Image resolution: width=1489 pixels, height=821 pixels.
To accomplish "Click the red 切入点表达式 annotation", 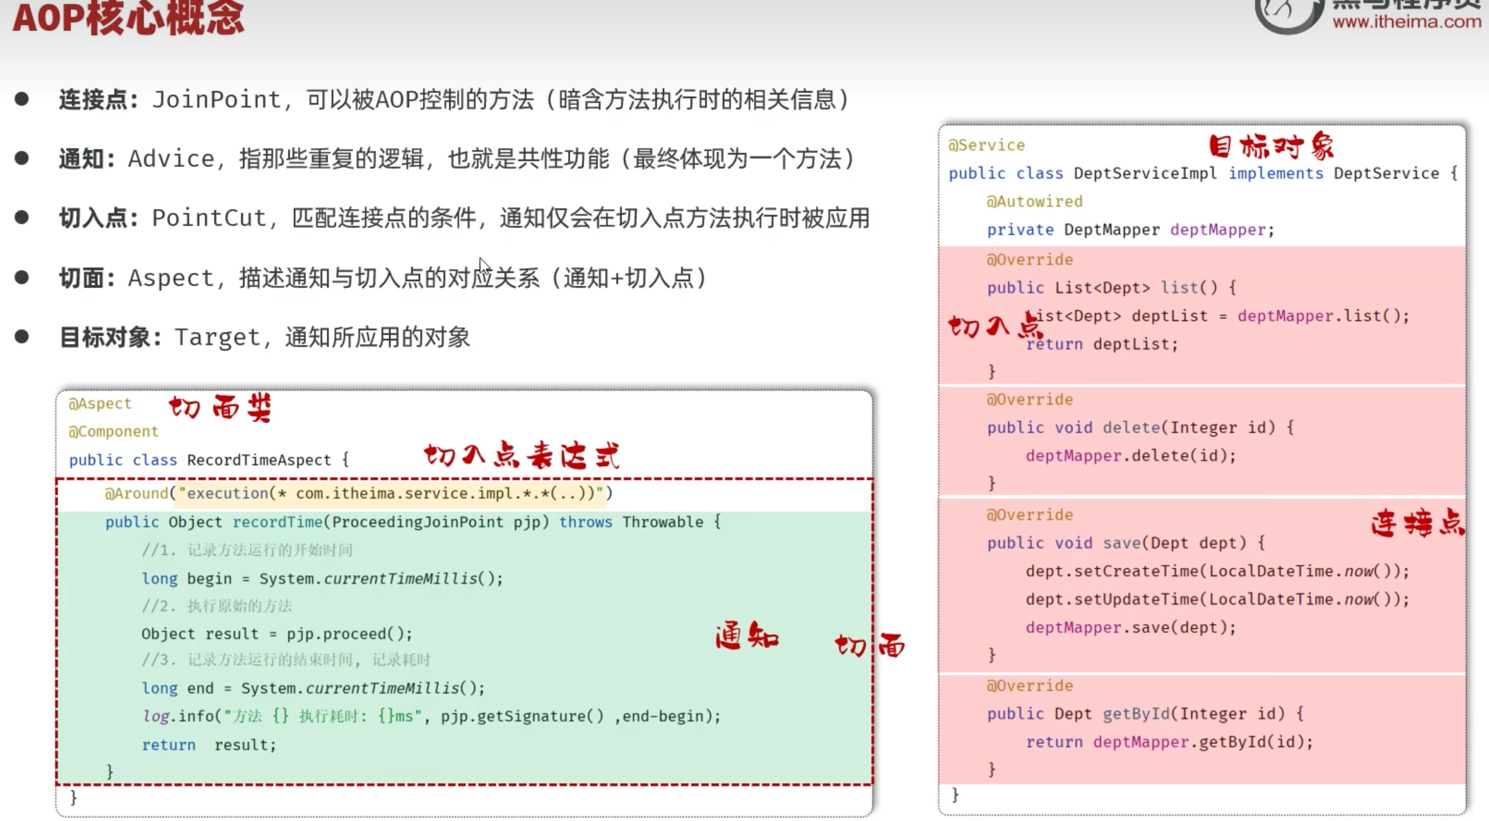I will [x=521, y=455].
